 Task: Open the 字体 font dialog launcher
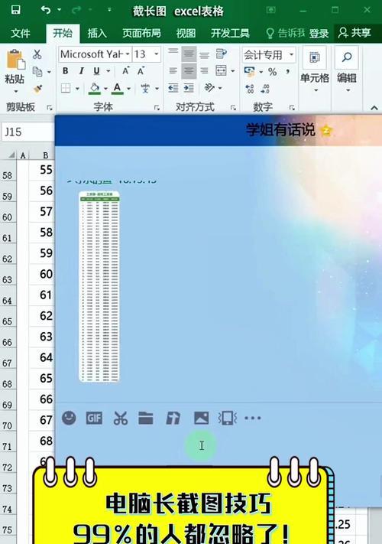pos(157,108)
